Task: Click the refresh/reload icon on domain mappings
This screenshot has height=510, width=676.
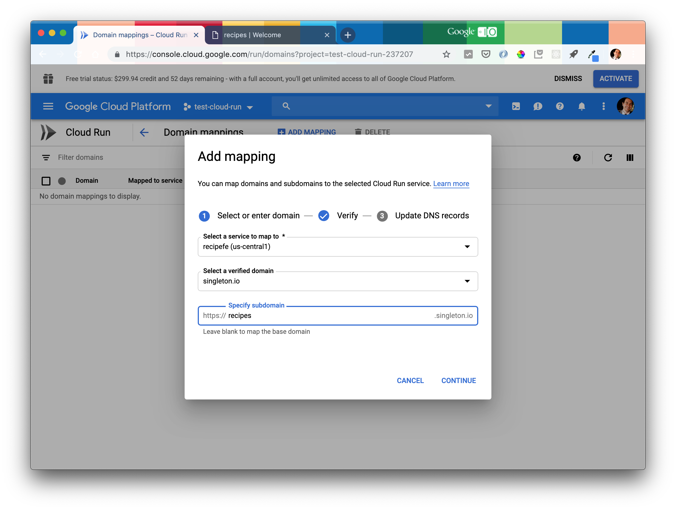Action: click(608, 158)
